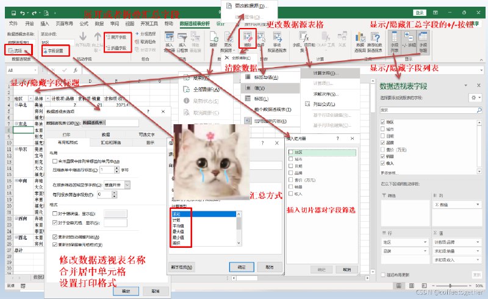Toggle the +/- Buttons (+/-按钮) display
The width and height of the screenshot is (488, 299).
pyautogui.click(x=408, y=42)
